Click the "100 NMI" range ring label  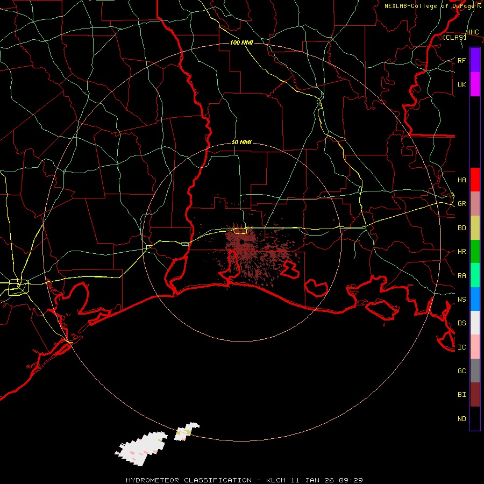coord(241,42)
